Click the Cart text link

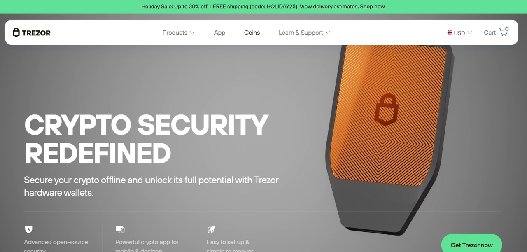click(490, 33)
